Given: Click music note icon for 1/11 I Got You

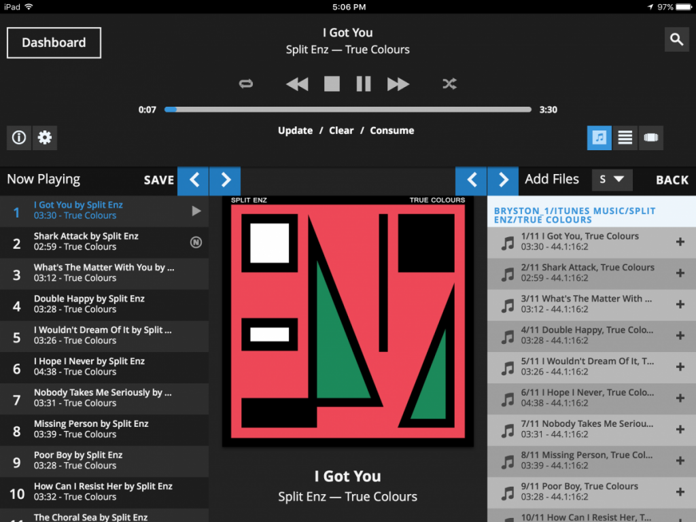Looking at the screenshot, I should [x=507, y=243].
